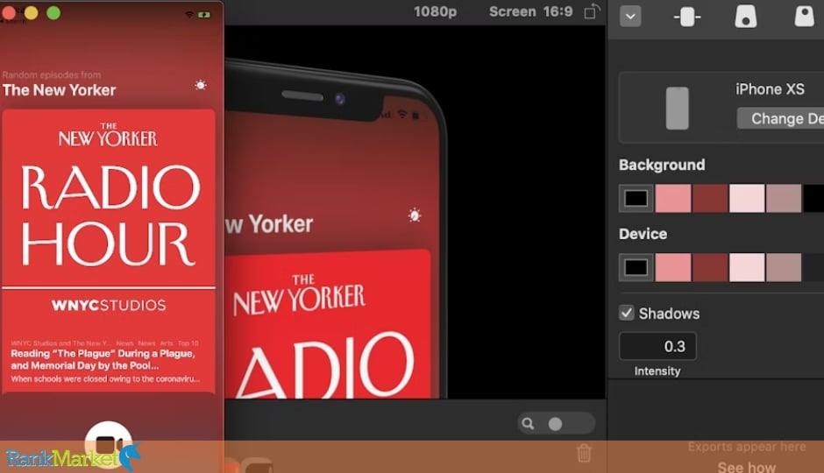Viewport: 824px width, 473px height.
Task: Select the centered device alignment icon
Action: tap(687, 17)
